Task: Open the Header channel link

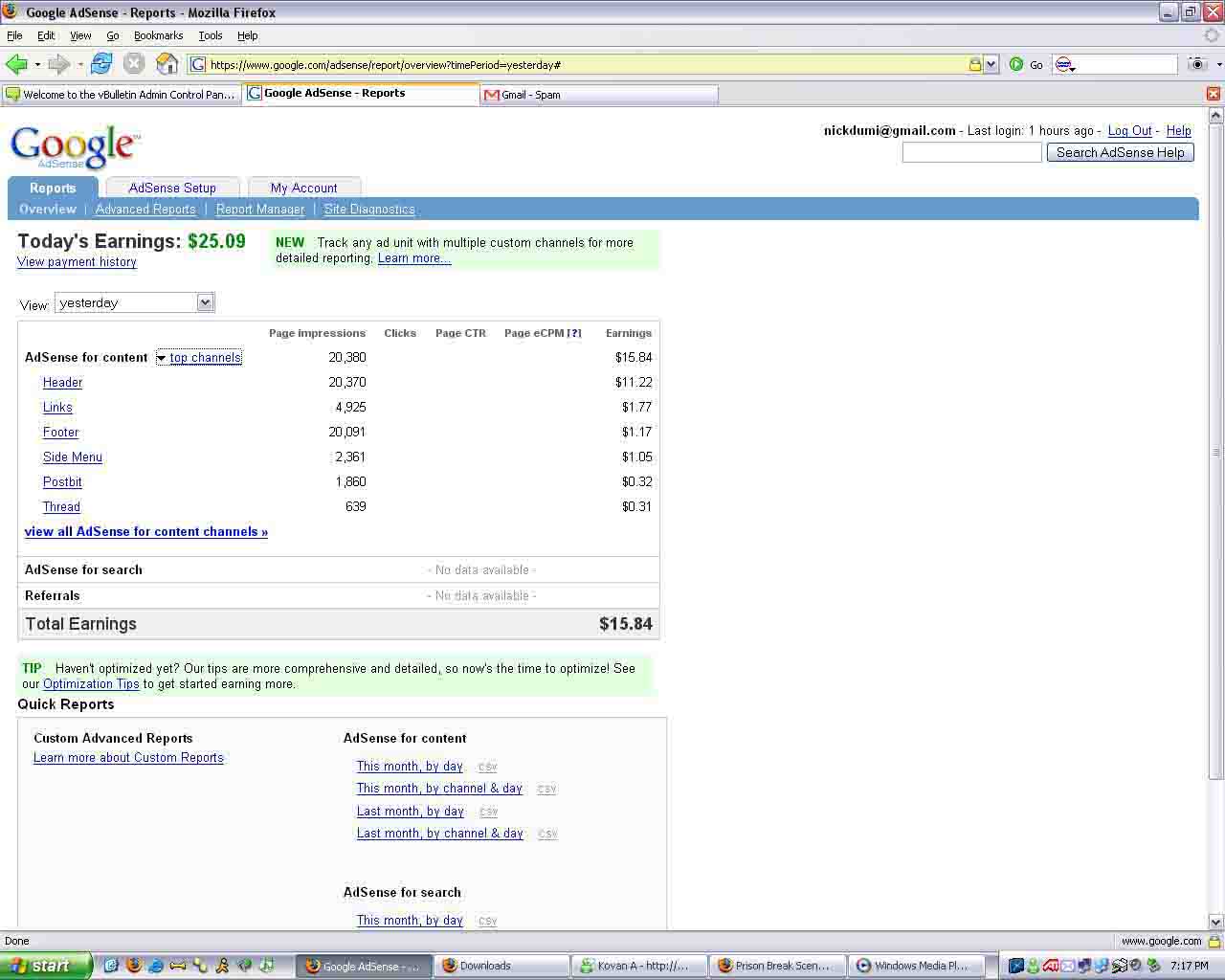Action: [62, 382]
